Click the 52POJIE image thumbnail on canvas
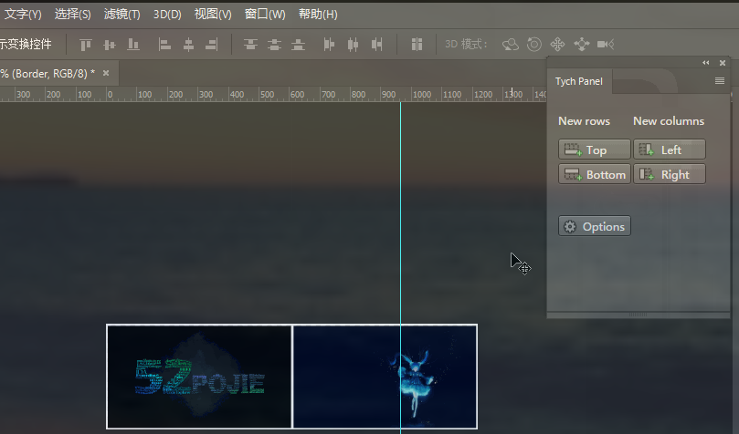This screenshot has width=739, height=434. click(x=199, y=377)
